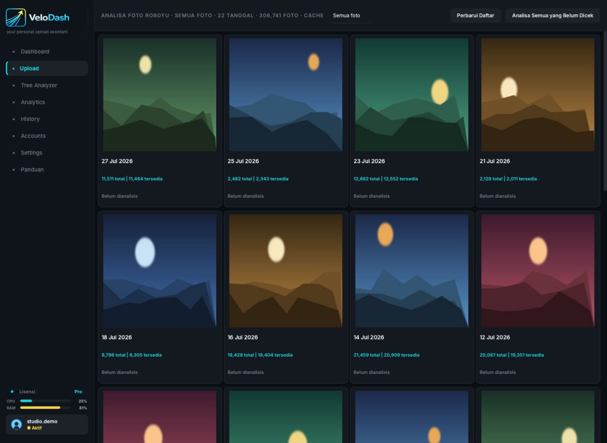The image size is (607, 443).
Task: Open the 21 Jul 2026 photo thumbnail
Action: (538, 95)
